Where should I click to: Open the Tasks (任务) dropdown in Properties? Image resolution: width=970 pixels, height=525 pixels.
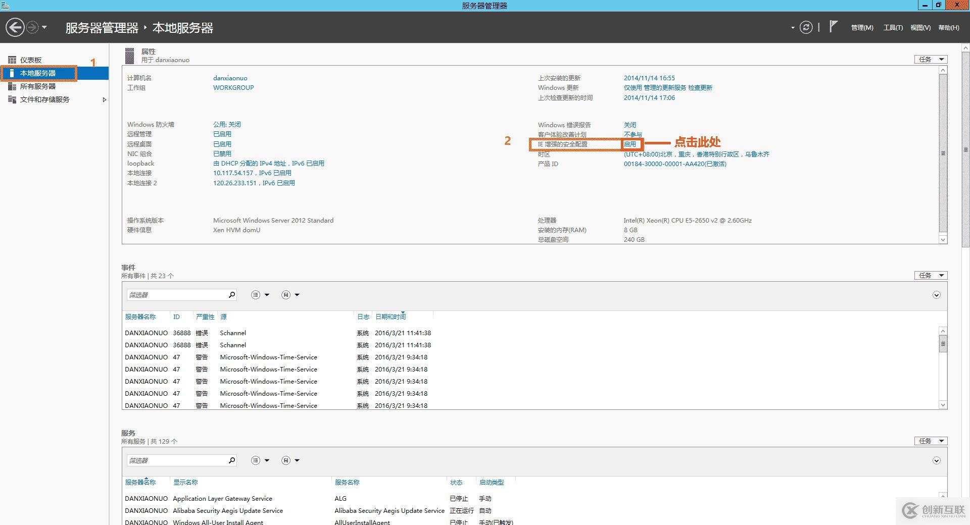pyautogui.click(x=931, y=60)
